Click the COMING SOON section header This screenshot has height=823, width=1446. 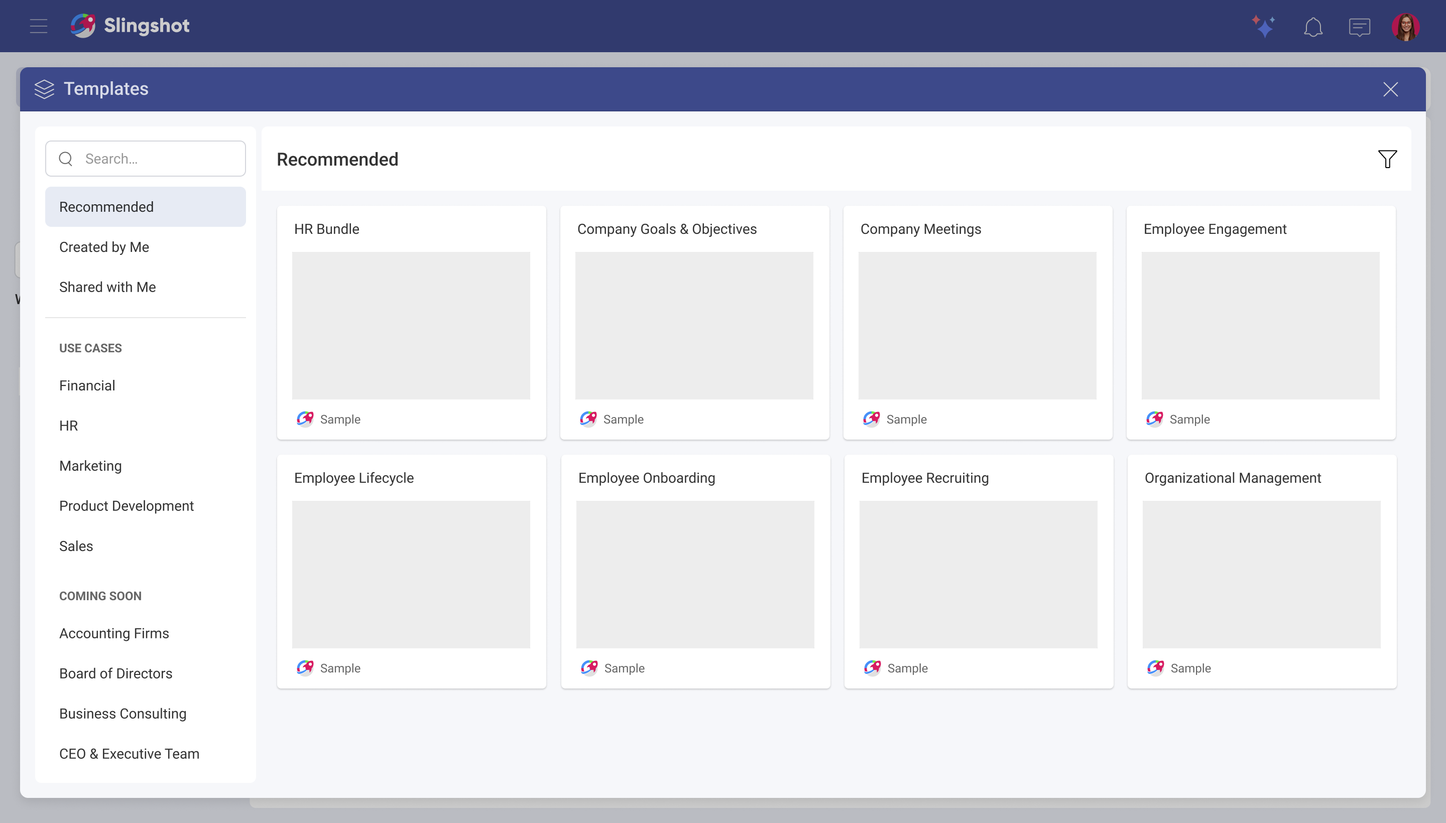(100, 596)
